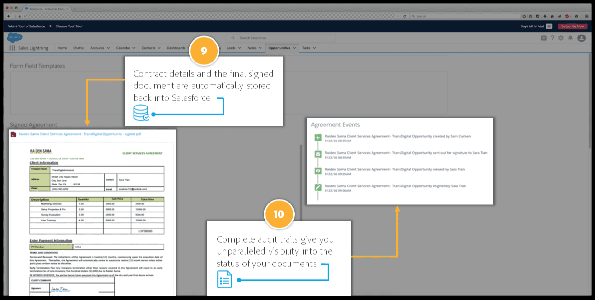Expand the Opportunities tab chevron
The height and width of the screenshot is (300, 595).
[x=294, y=48]
